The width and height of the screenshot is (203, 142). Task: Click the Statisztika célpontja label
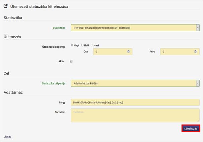tap(53, 83)
